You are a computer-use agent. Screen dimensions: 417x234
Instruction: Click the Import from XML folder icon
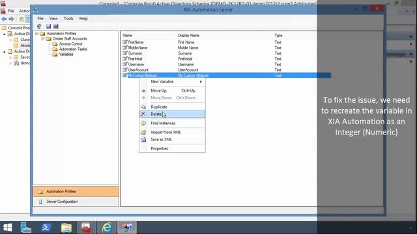coord(143,132)
